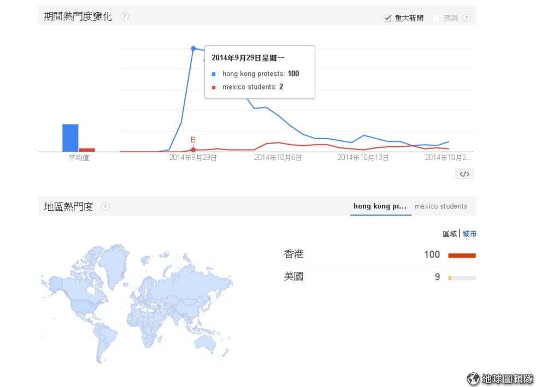Click the blue average value bar
This screenshot has width=541, height=387.
click(x=70, y=138)
